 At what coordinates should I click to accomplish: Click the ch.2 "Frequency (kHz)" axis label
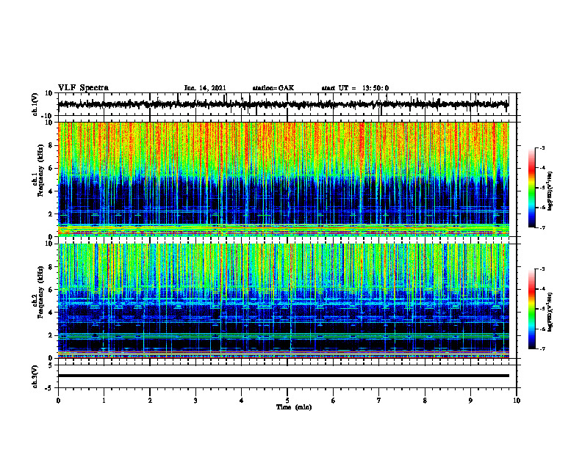click(41, 293)
